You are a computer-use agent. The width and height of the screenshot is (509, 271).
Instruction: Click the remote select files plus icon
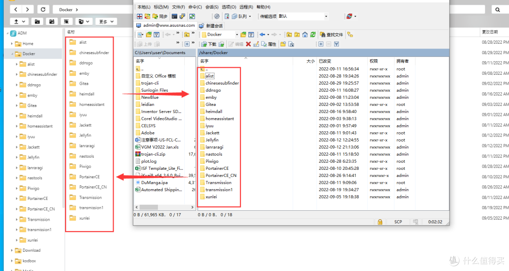(x=321, y=44)
